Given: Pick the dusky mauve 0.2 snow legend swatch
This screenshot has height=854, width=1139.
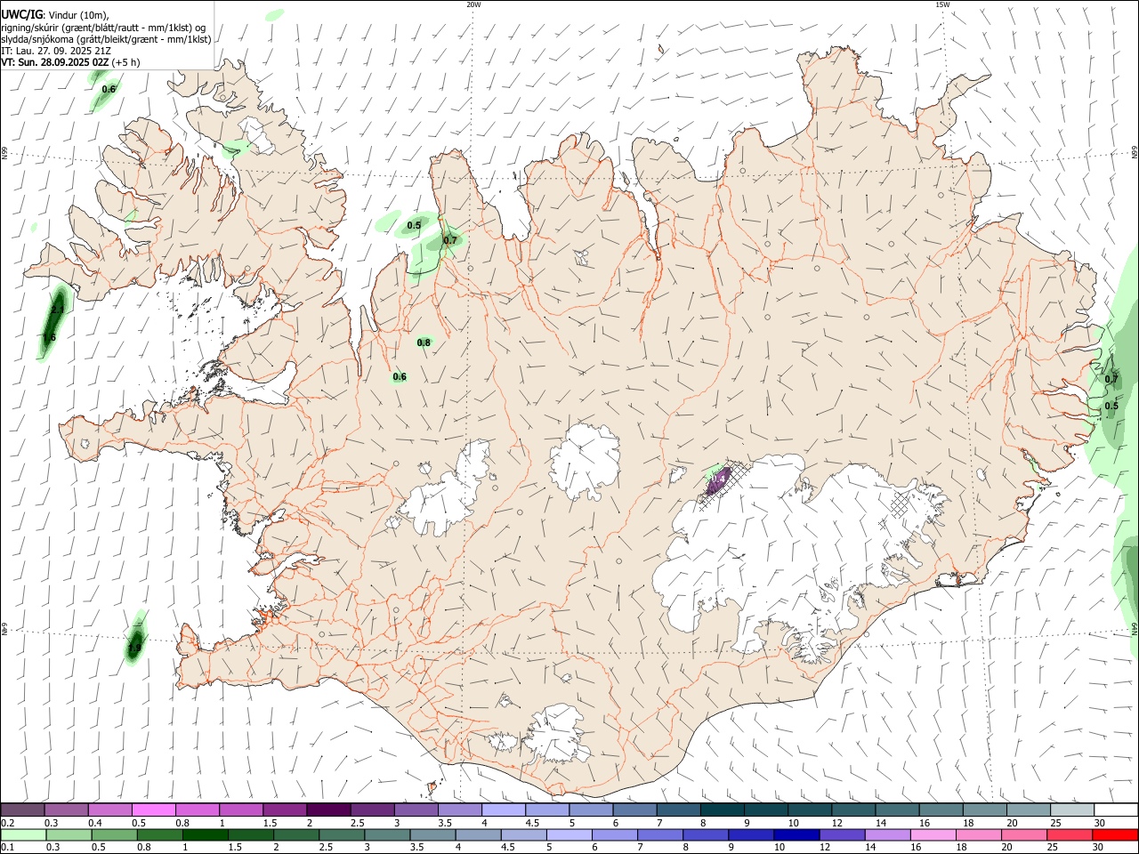Looking at the screenshot, I should [x=22, y=810].
